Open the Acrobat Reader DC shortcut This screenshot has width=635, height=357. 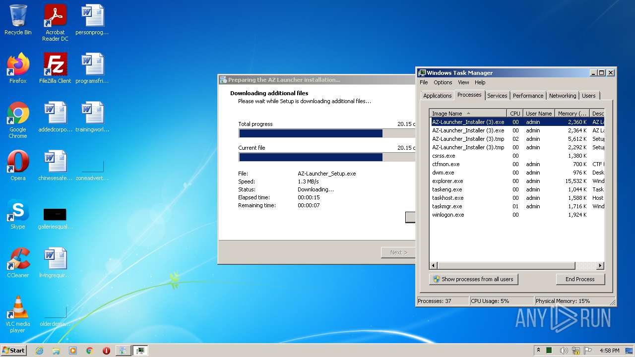pyautogui.click(x=55, y=22)
